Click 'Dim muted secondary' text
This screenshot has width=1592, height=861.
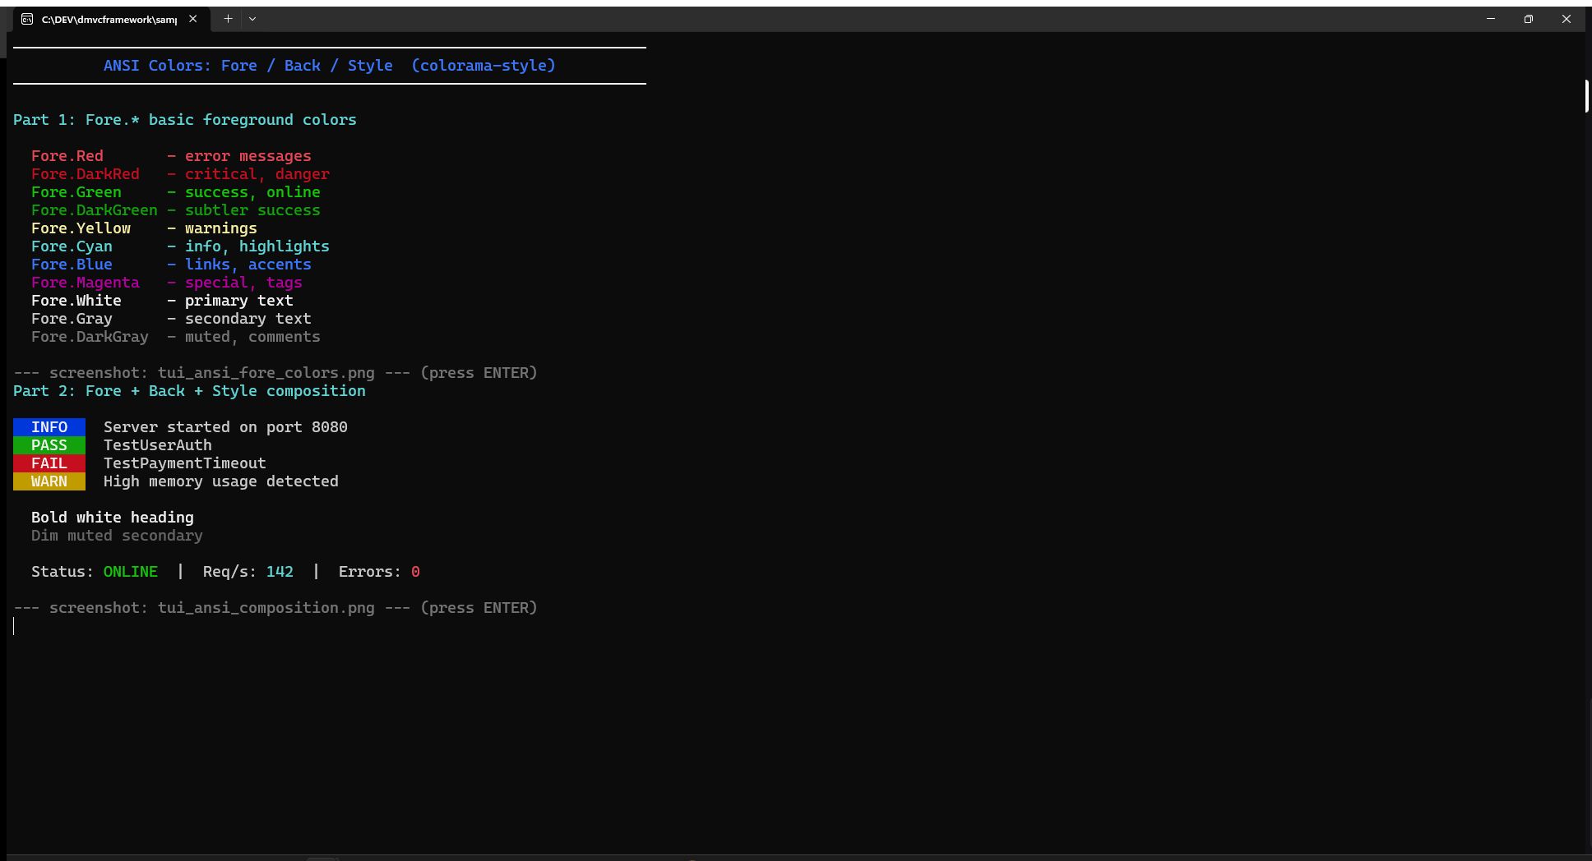(x=117, y=536)
